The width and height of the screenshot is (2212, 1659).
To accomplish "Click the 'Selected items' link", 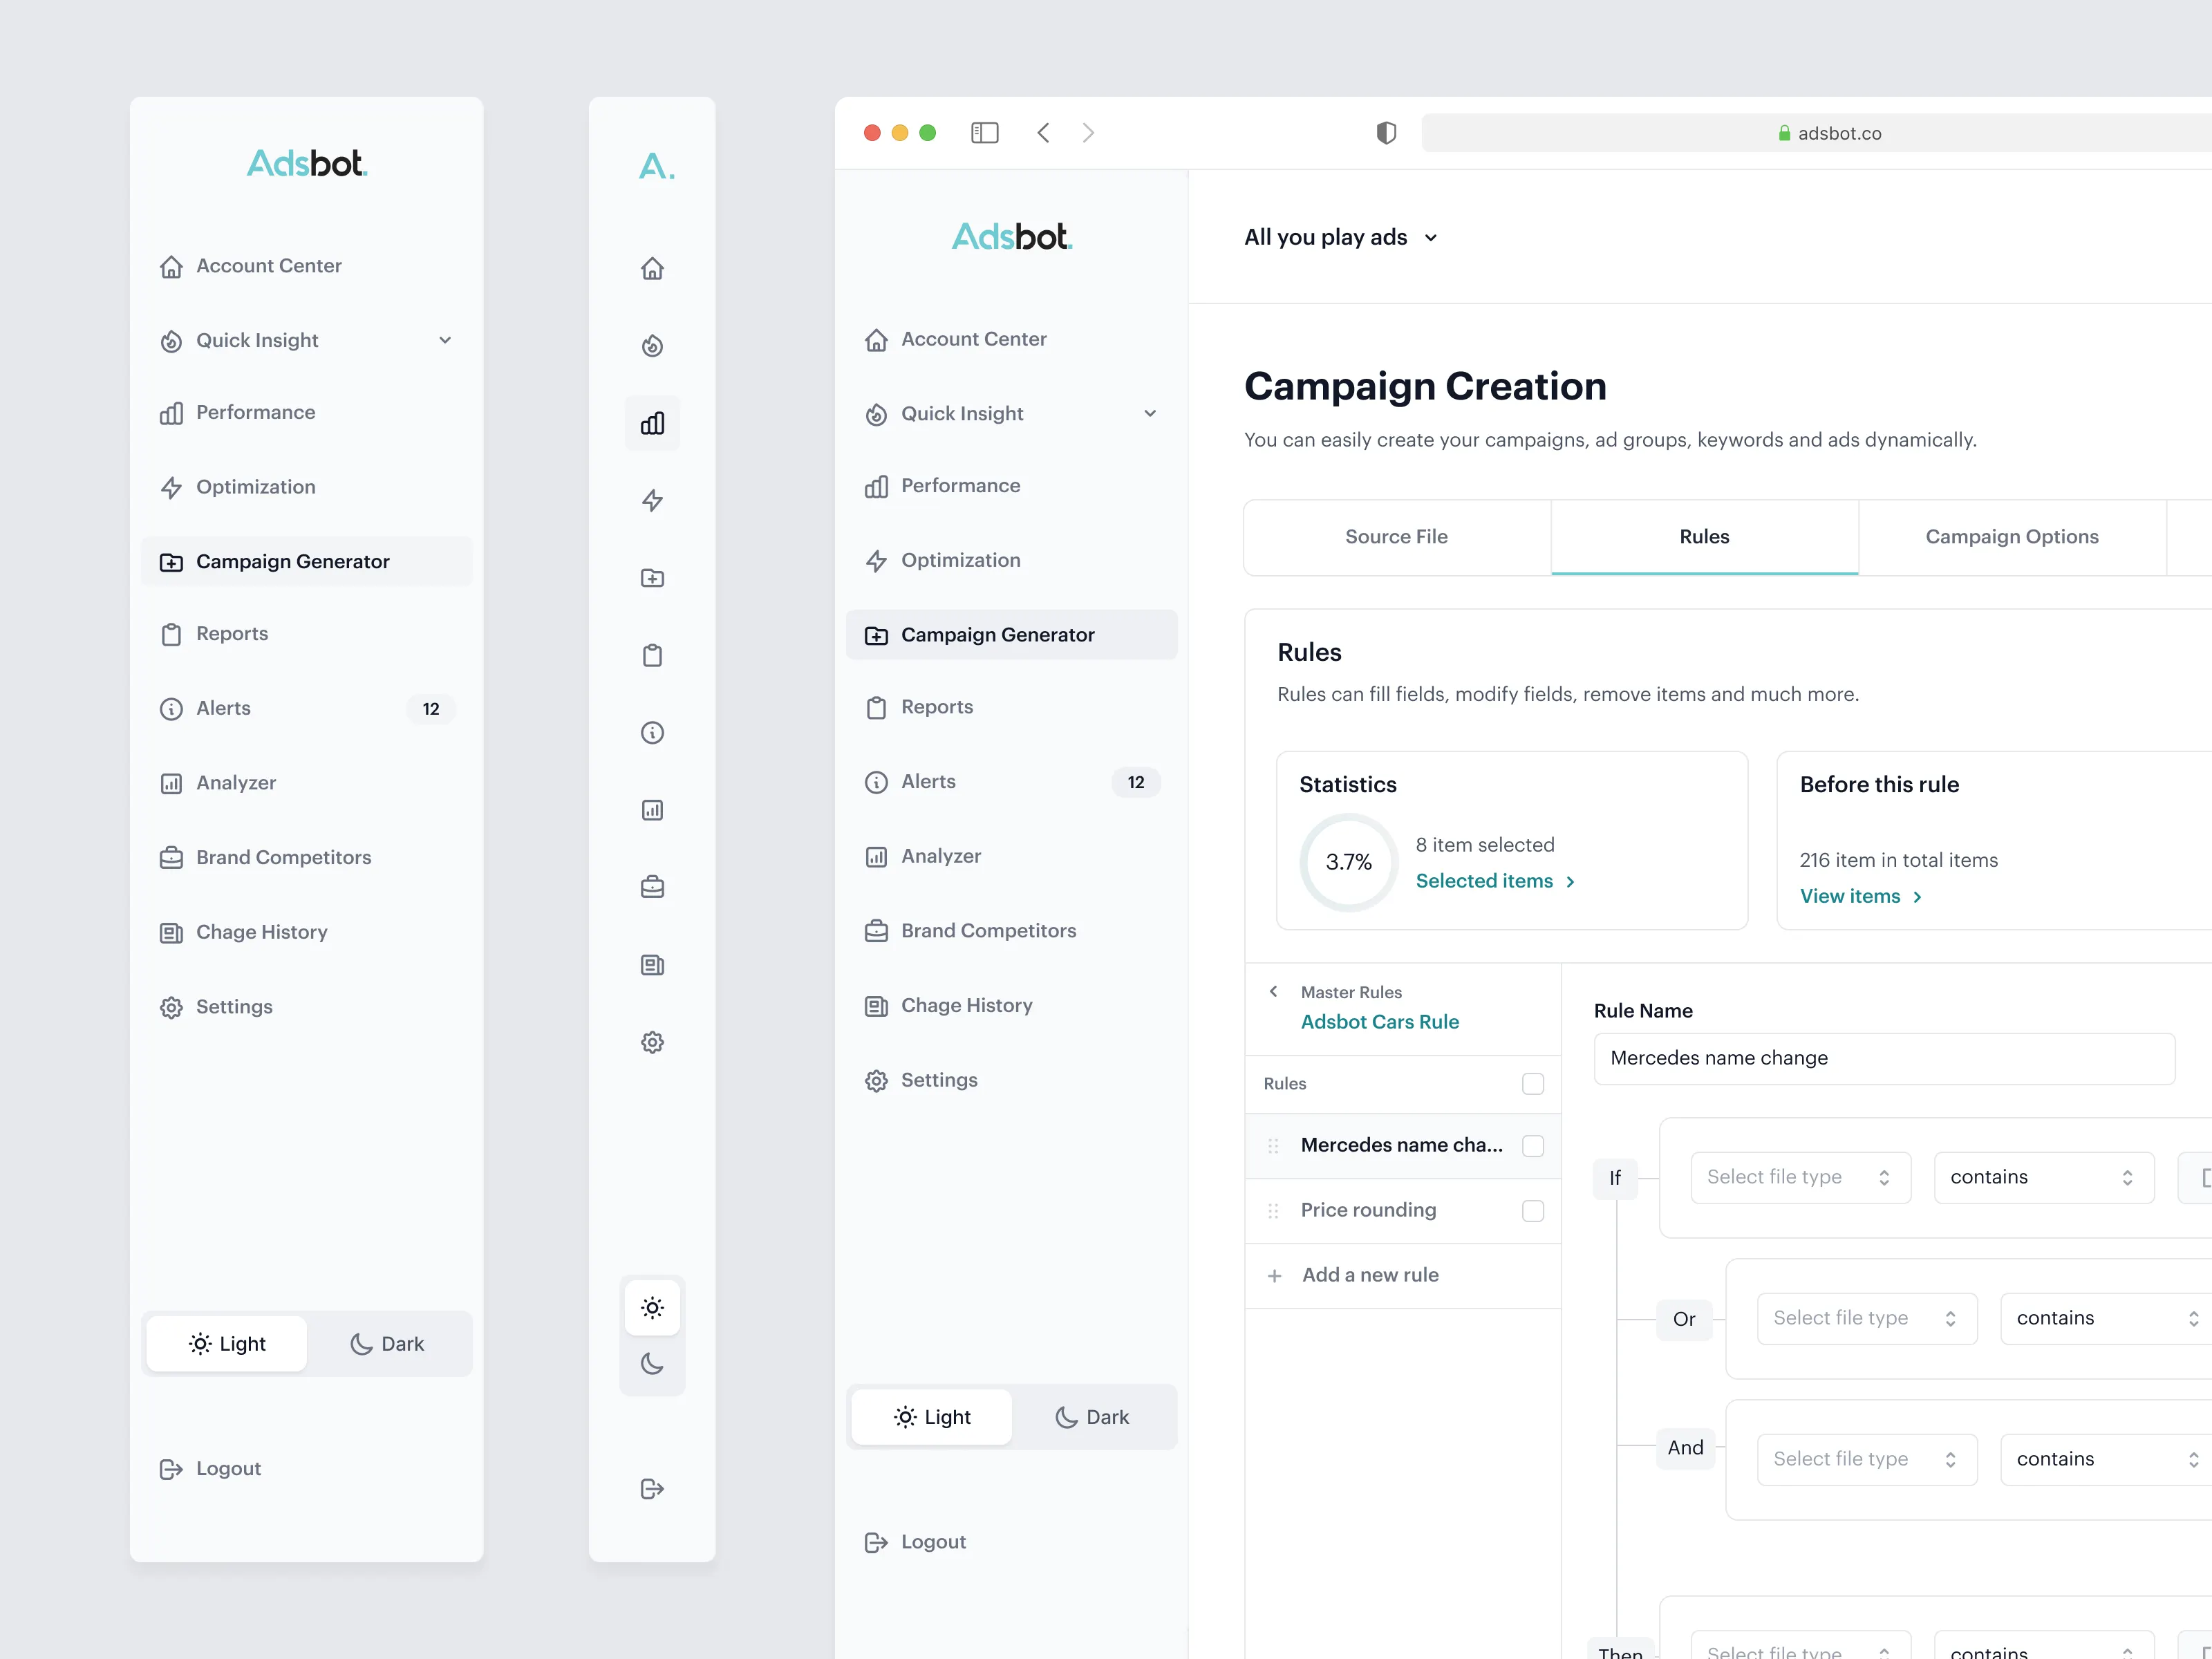I will pyautogui.click(x=1495, y=881).
